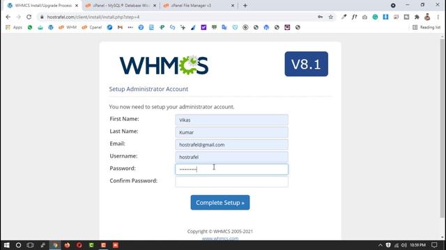Screen dimensions: 446x250
Task: Open the Chrome profile avatar
Action: click(x=427, y=17)
